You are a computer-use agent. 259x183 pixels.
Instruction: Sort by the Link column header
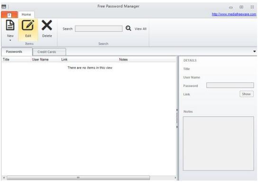(64, 59)
